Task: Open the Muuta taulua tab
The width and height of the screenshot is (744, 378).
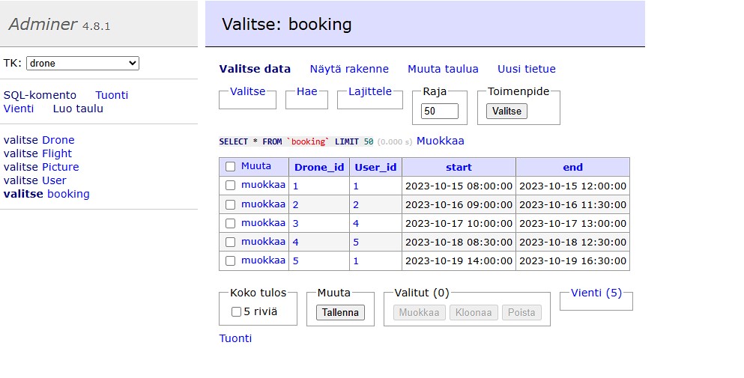Action: (443, 69)
